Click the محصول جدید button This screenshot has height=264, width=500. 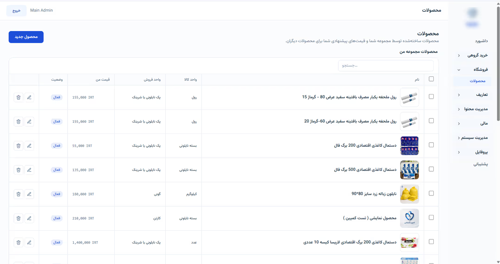(x=26, y=37)
